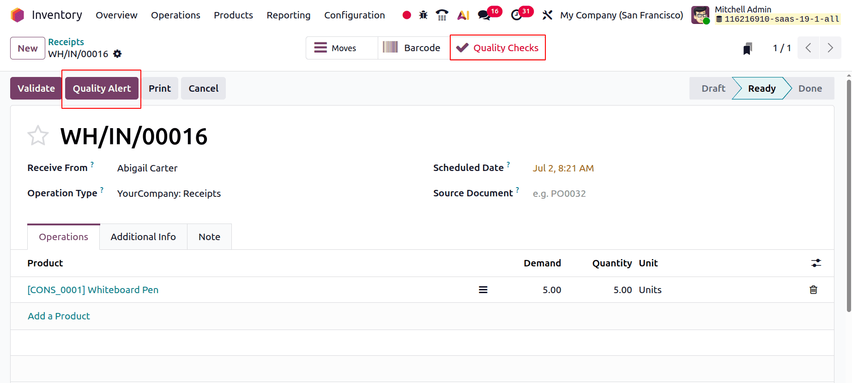Open the Mitchell Admin user avatar
This screenshot has height=383, width=852.
700,15
